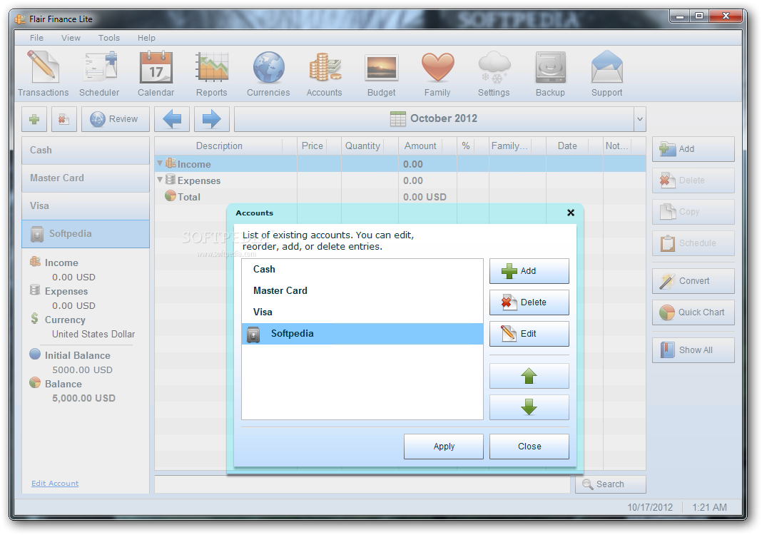Open the View menu
762x535 pixels.
[71, 37]
